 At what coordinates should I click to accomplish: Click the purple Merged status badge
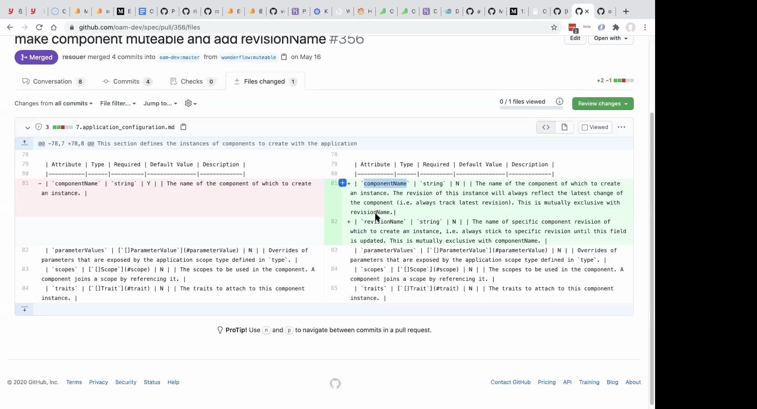pos(36,57)
